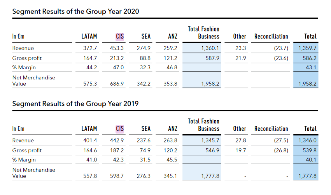
Task: Click 2019 total Net Merchandise Value 1,777.8 in Total column
Action: 307,176
